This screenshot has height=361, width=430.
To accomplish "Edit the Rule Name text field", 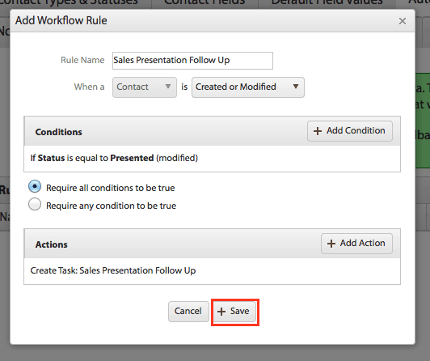I will pos(192,61).
